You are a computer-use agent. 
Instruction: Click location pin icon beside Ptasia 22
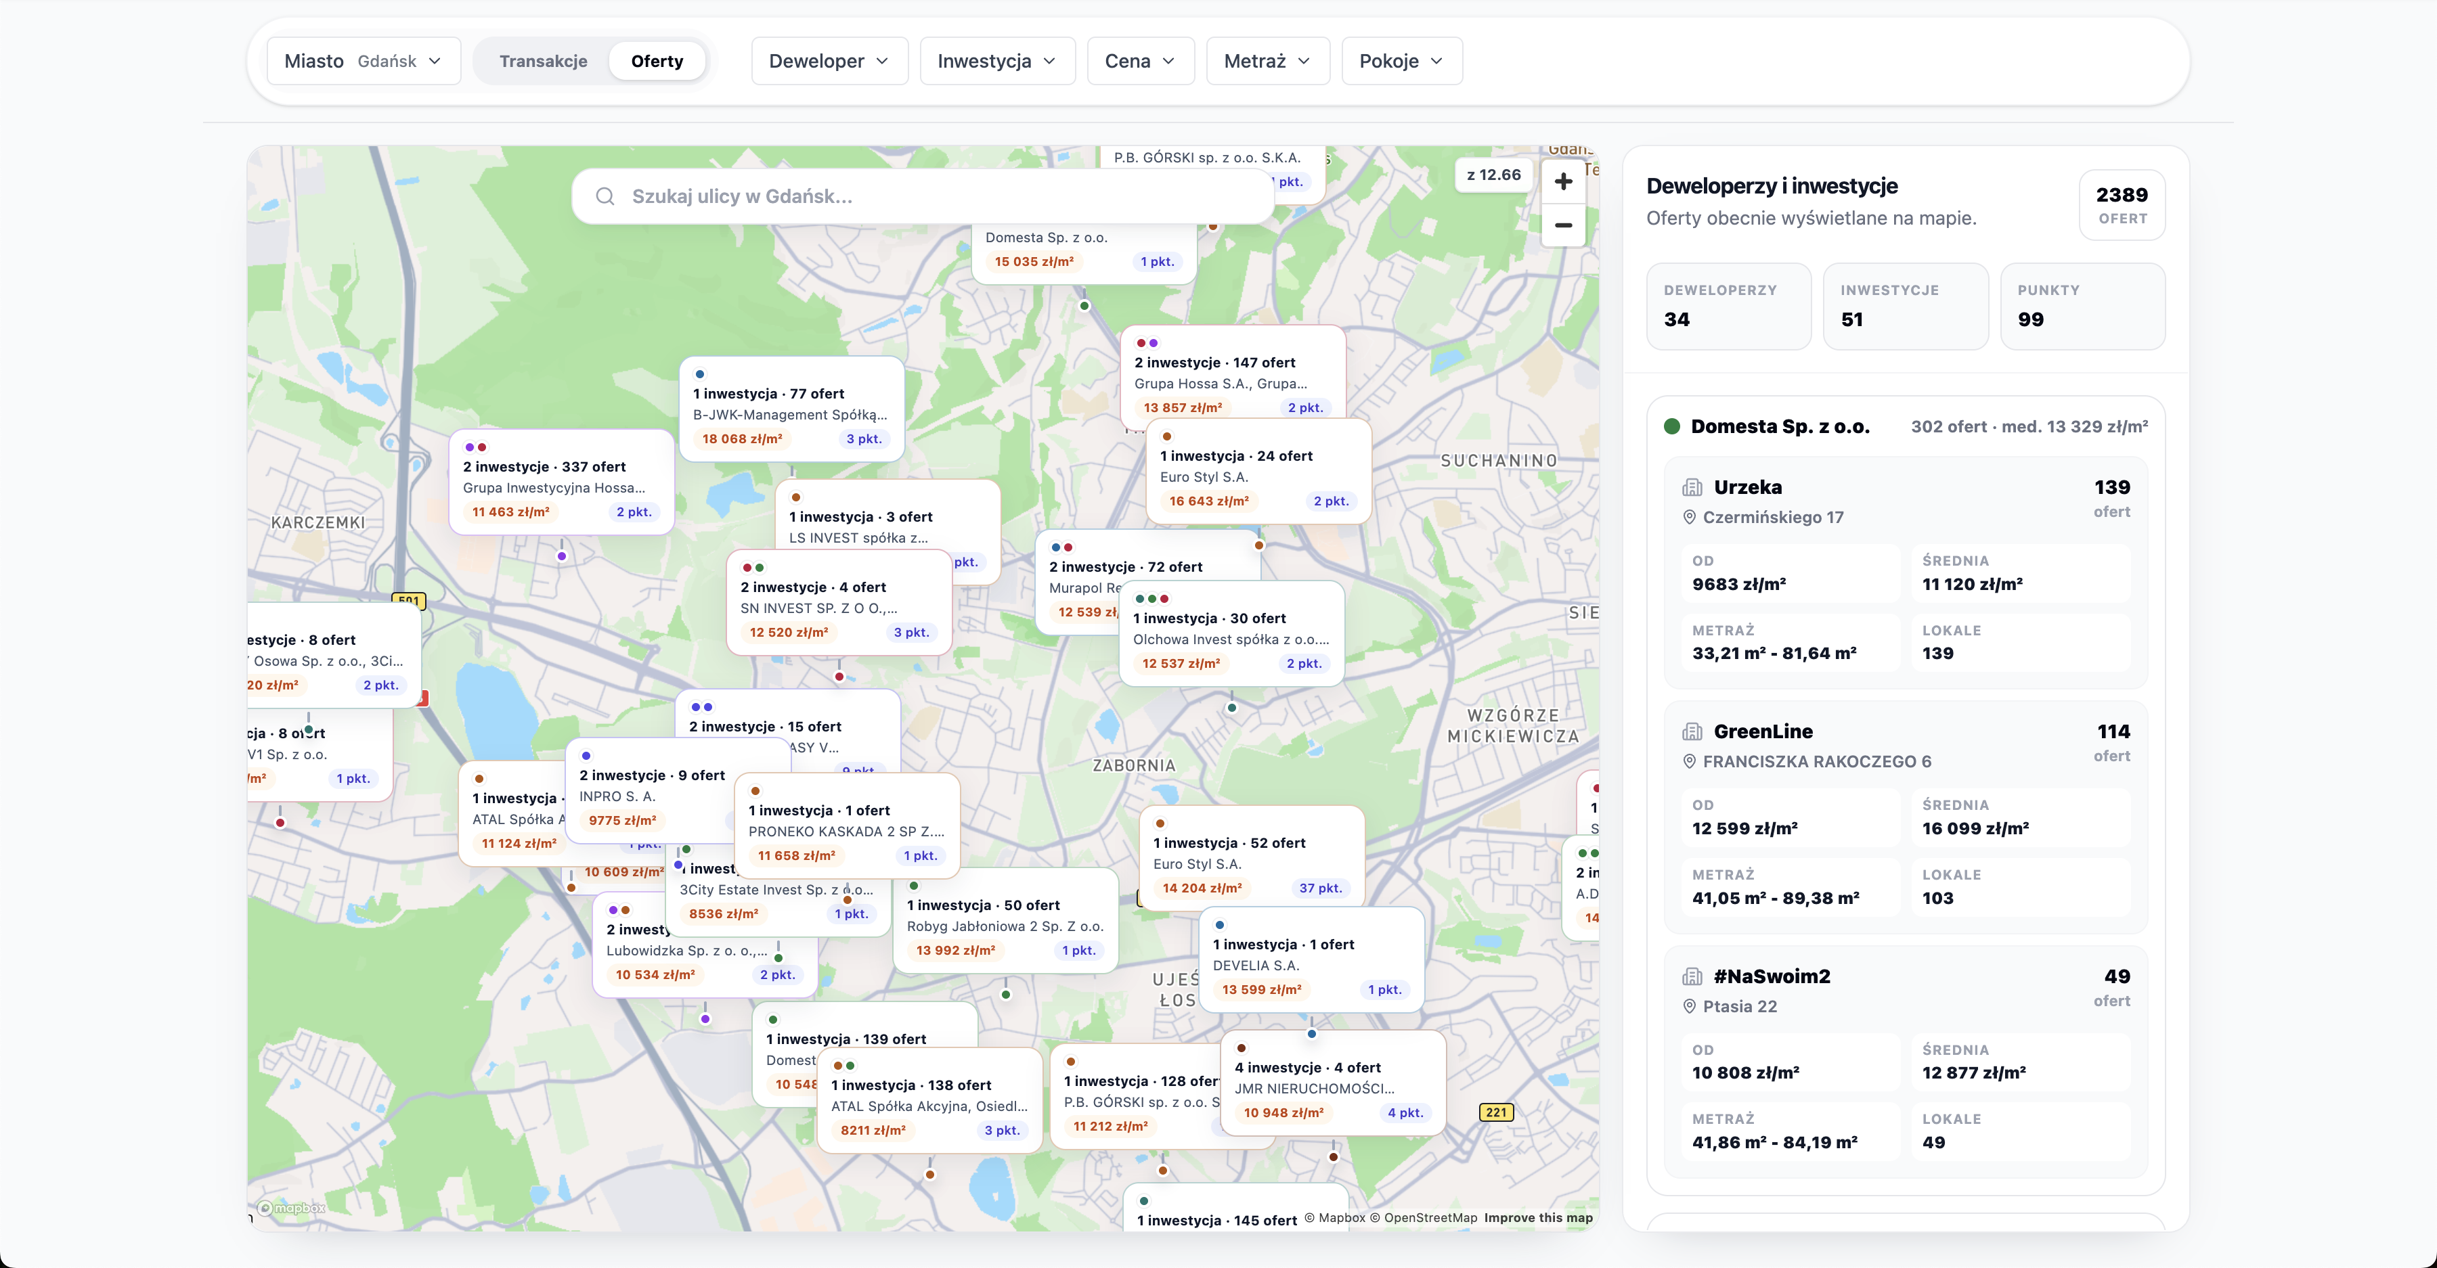point(1690,1006)
